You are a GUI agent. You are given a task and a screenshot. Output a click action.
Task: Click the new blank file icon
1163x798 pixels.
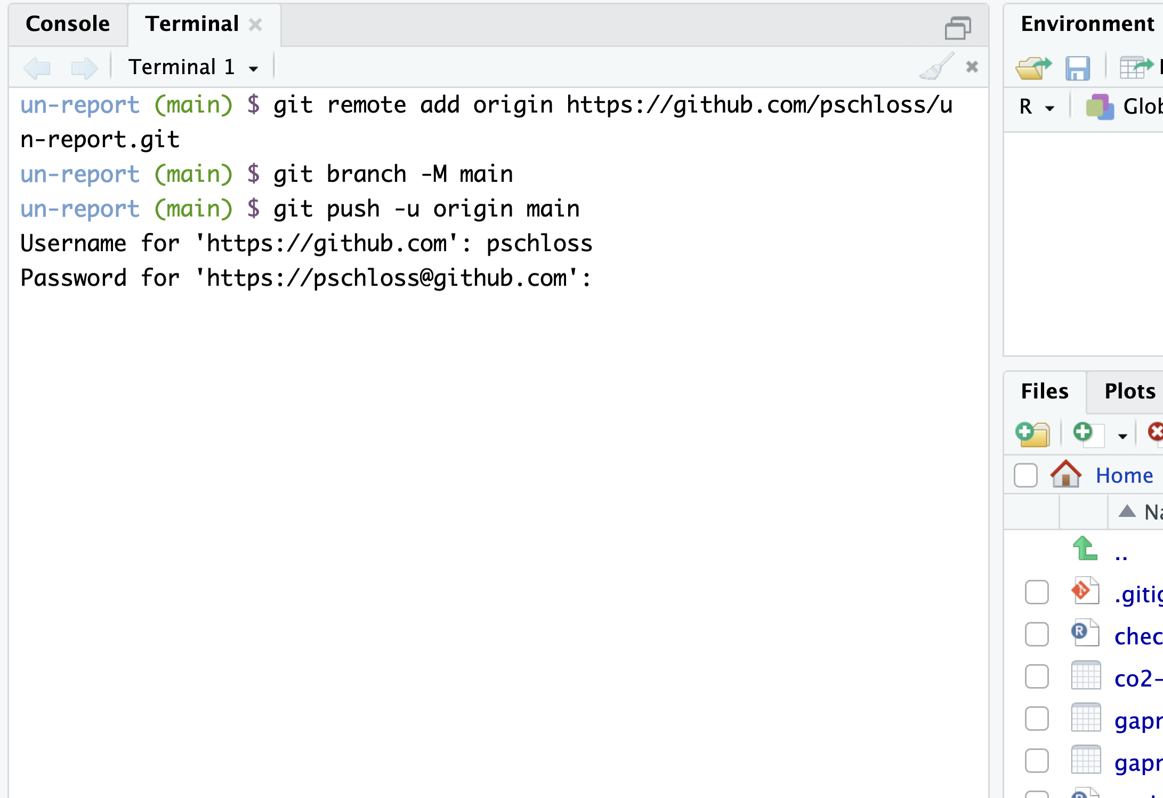click(1088, 434)
